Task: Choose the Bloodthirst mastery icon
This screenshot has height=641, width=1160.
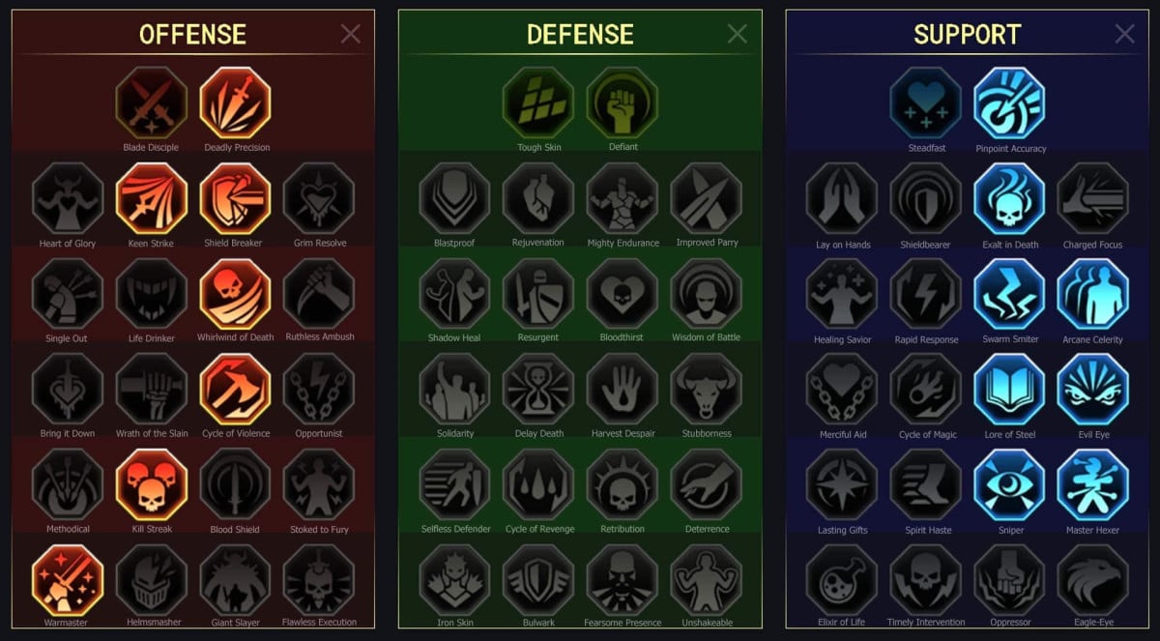Action: tap(623, 293)
